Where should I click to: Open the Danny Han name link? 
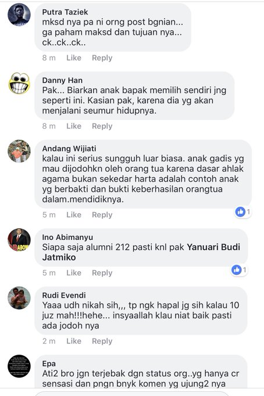tap(62, 80)
